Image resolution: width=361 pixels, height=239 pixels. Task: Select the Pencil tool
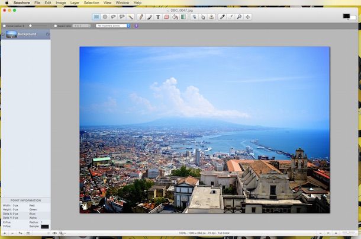[141, 17]
